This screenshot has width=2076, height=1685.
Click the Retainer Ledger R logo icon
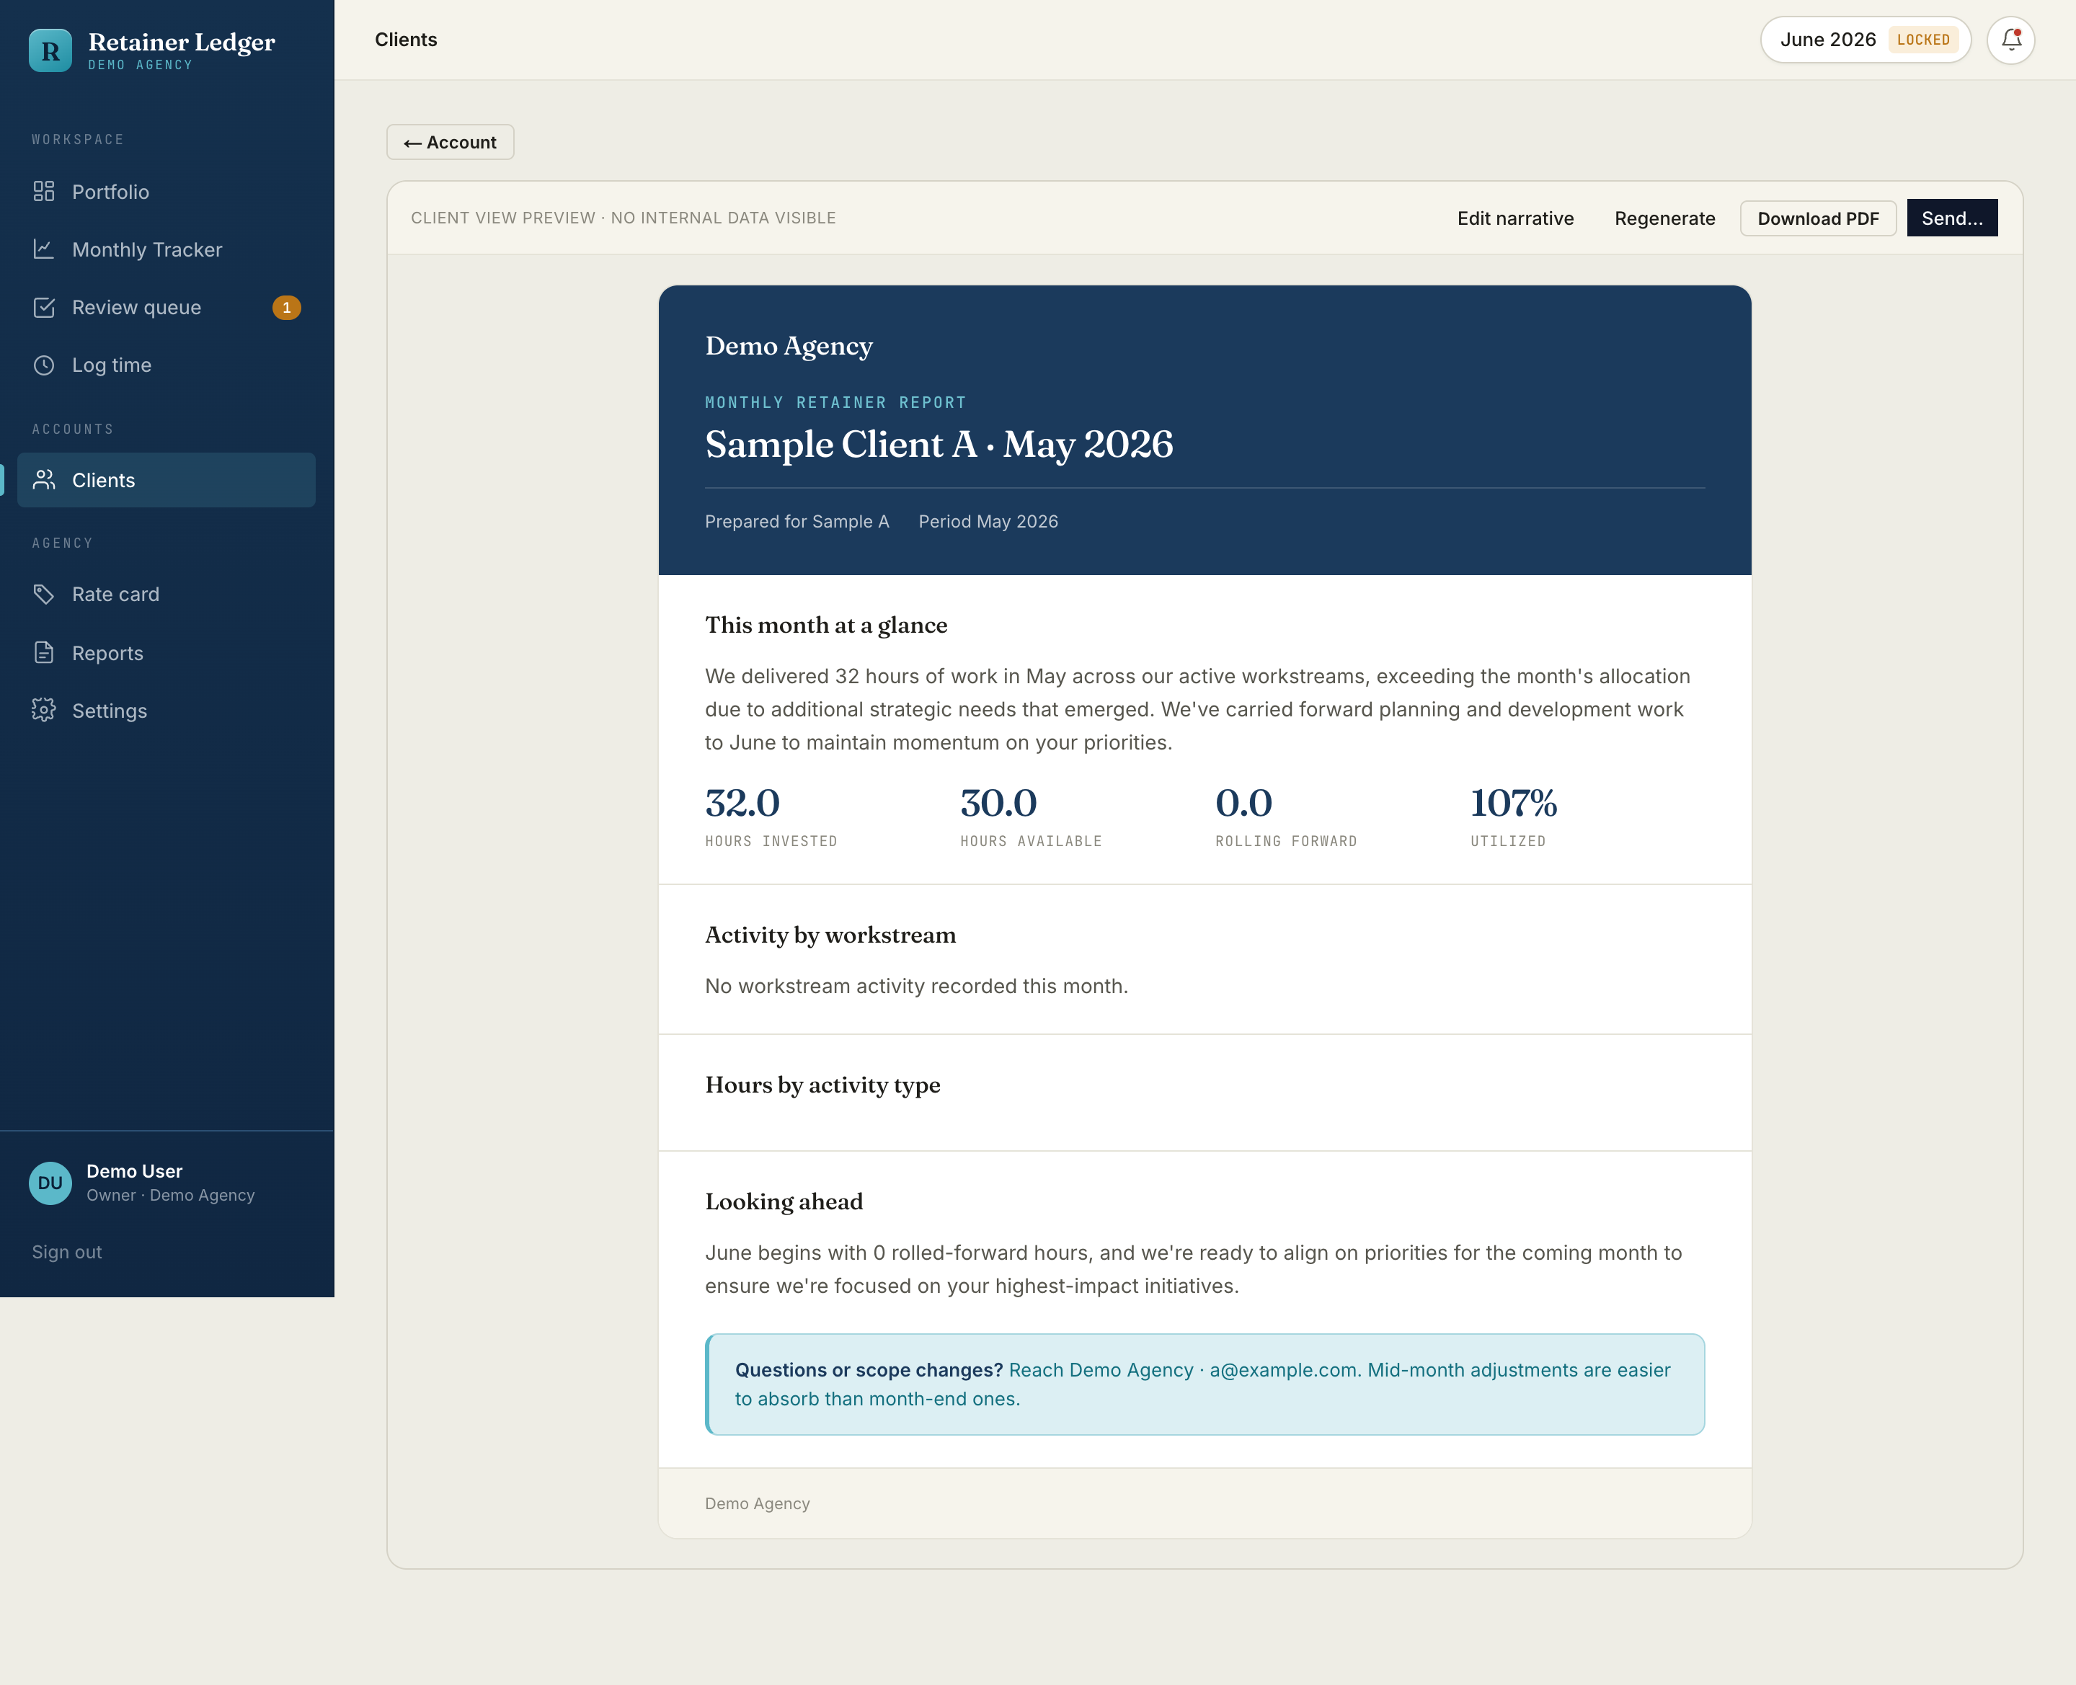[50, 50]
